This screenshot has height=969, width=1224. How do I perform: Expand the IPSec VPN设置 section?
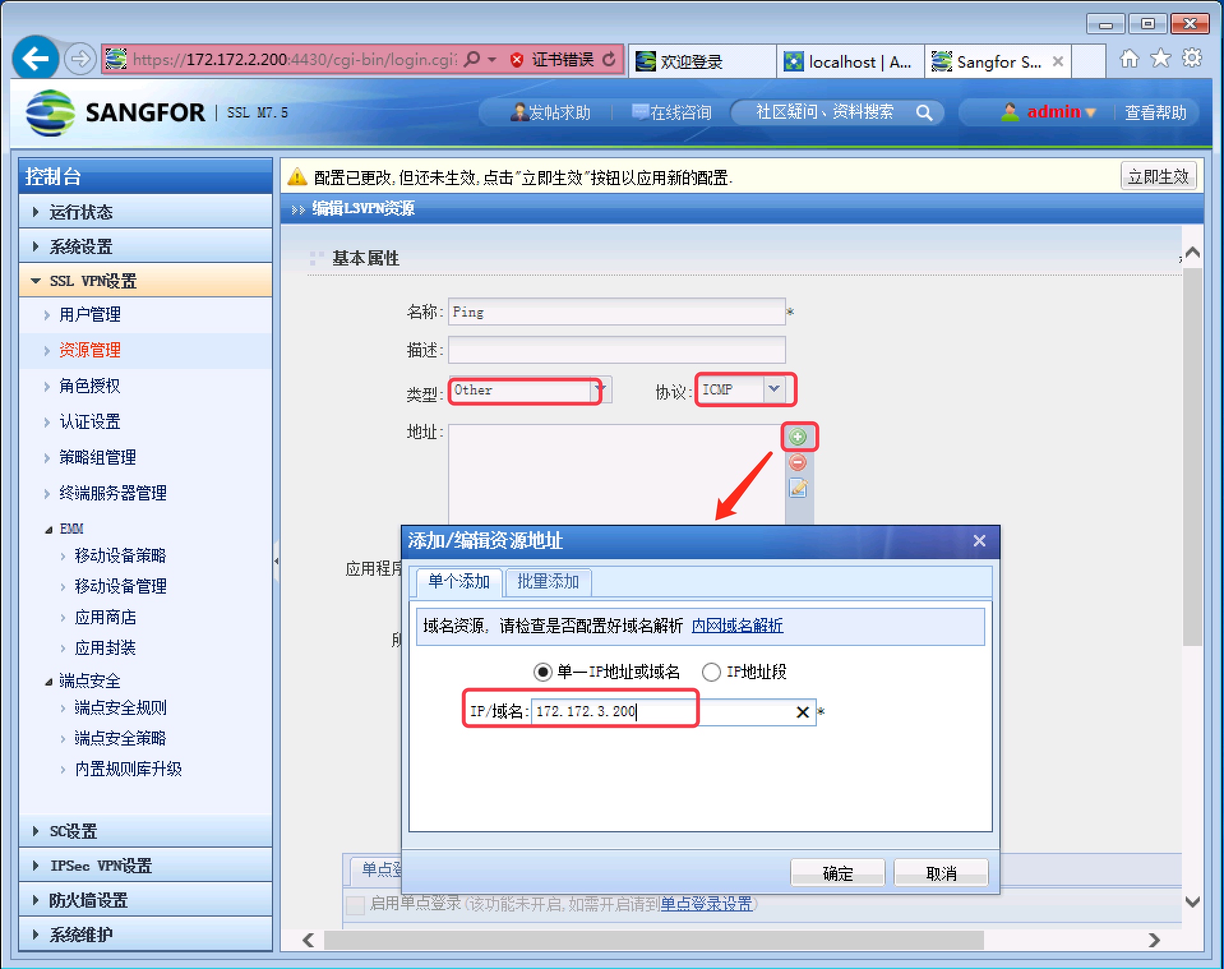[x=146, y=865]
